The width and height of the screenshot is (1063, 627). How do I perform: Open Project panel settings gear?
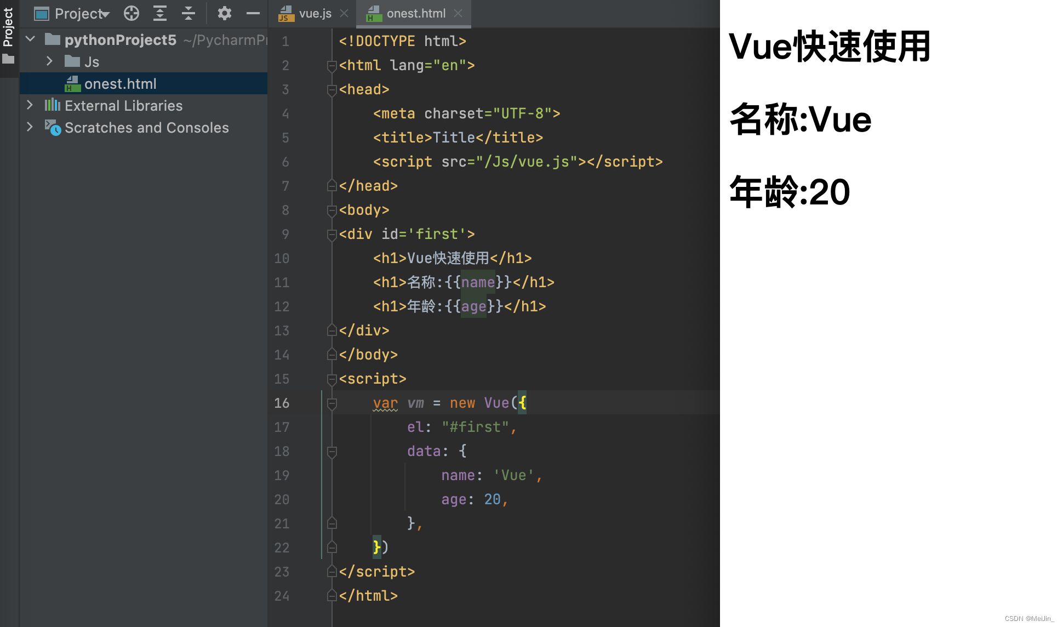click(224, 13)
